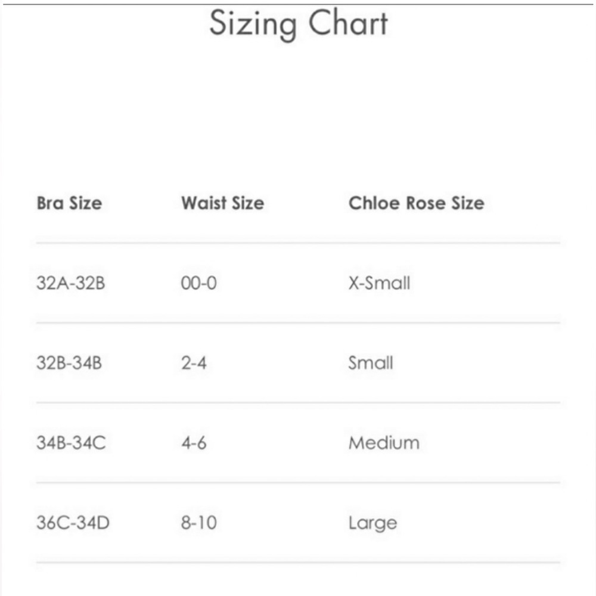Click the divider line below the Large row

(298, 562)
